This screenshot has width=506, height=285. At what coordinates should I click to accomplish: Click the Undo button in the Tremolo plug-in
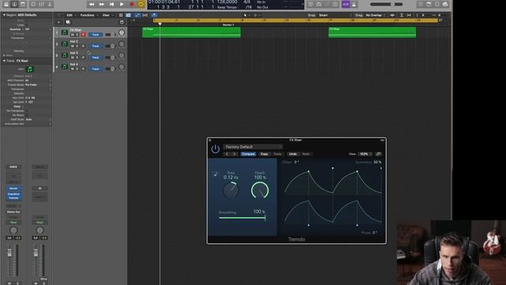pyautogui.click(x=293, y=154)
